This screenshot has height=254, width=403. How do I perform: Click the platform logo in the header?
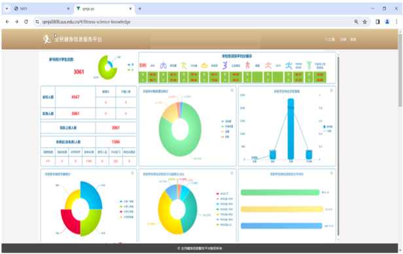coord(46,39)
